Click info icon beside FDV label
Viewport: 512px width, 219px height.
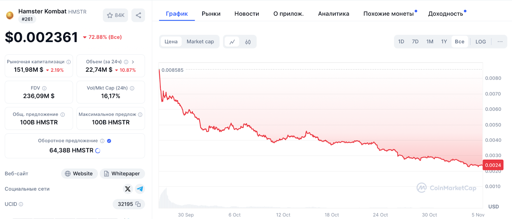[44, 88]
